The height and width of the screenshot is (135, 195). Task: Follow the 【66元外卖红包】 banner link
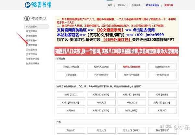point(117,39)
